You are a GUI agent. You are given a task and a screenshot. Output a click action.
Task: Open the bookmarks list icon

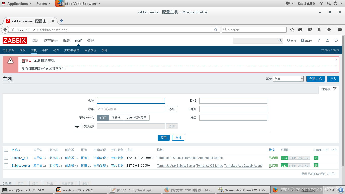(x=300, y=30)
